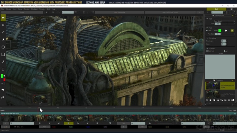
Task: Click the font Size value field
Action: (x=218, y=24)
